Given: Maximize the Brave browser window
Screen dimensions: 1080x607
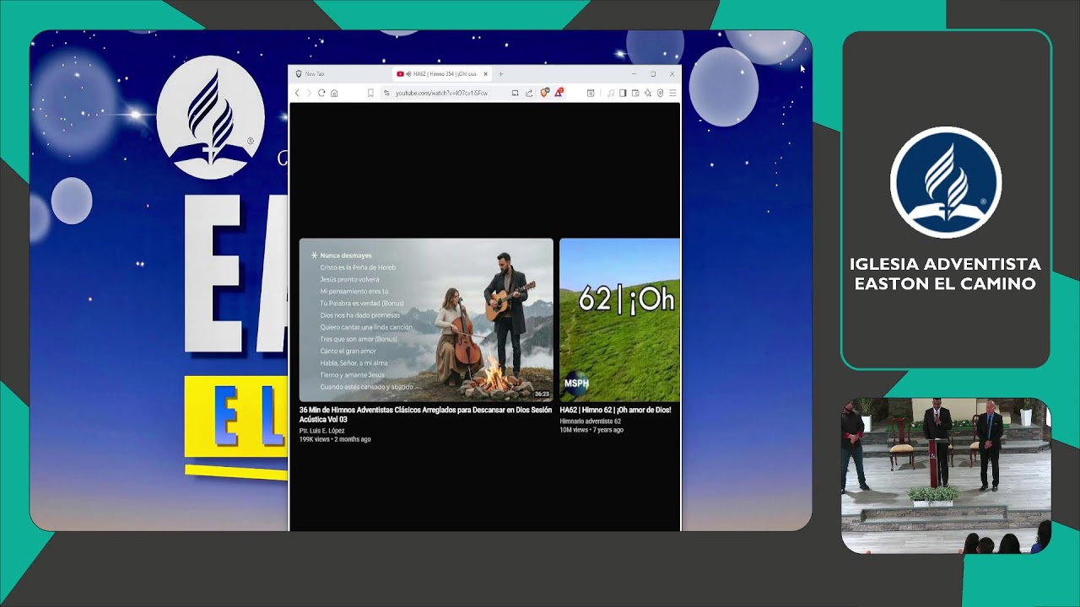Looking at the screenshot, I should click(653, 74).
